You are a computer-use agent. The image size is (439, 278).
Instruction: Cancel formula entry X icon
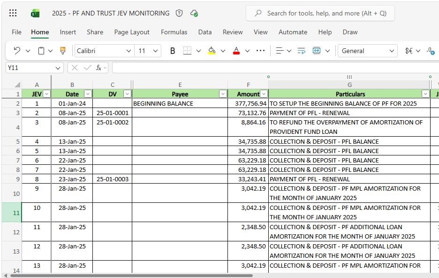75,68
